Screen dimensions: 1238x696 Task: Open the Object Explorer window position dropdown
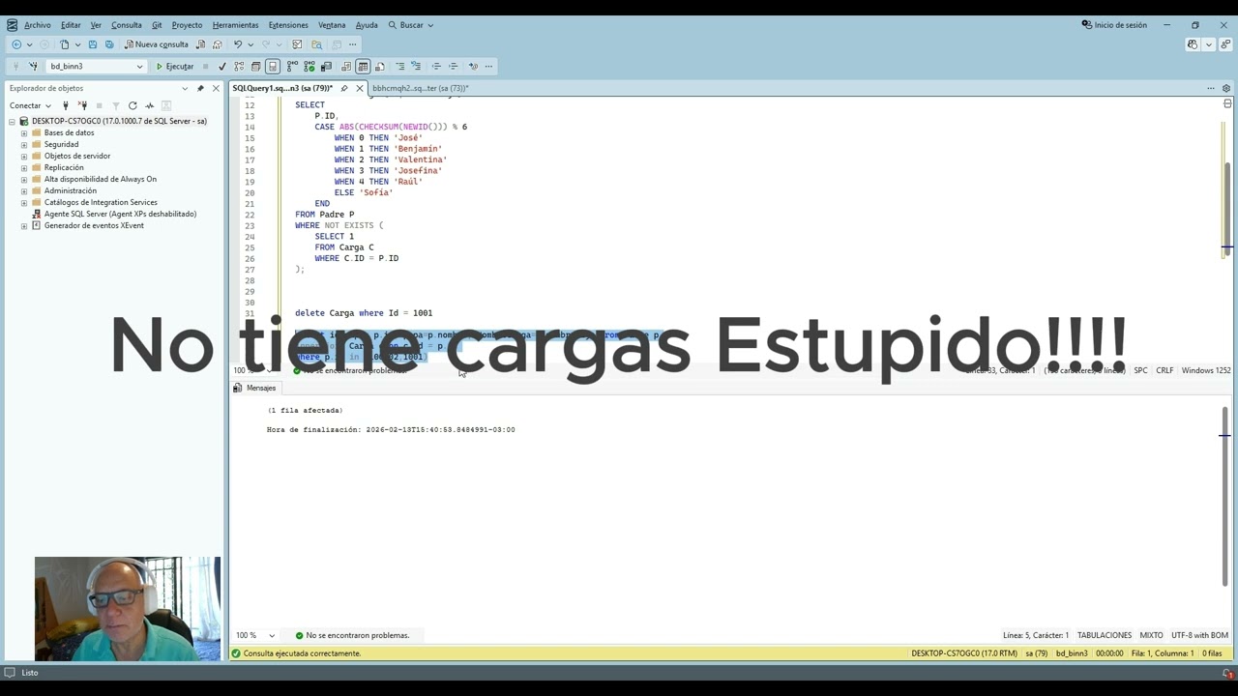(x=185, y=88)
